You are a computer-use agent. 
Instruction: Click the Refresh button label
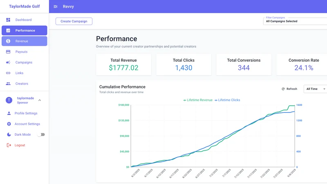292,89
